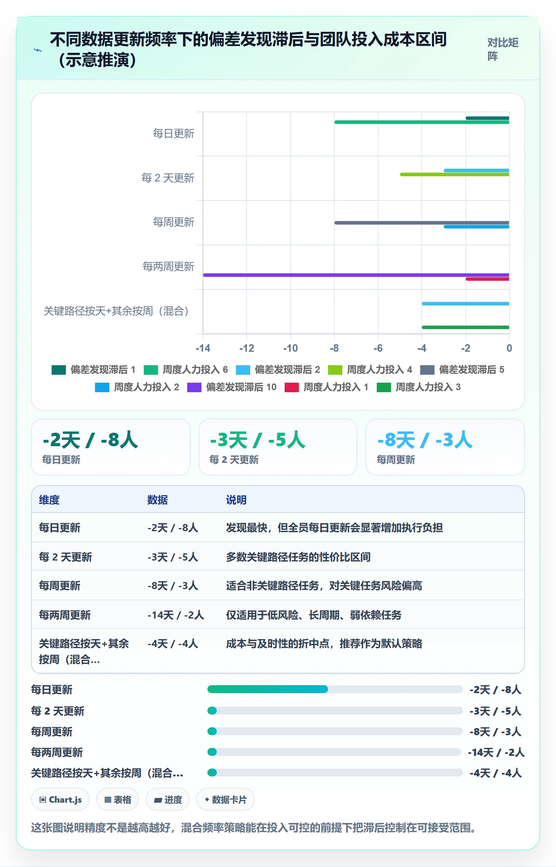Click the table cell 仅适用于低风险、长周期、弱依赖任务
Screen dimensions: 556x867
(x=314, y=615)
